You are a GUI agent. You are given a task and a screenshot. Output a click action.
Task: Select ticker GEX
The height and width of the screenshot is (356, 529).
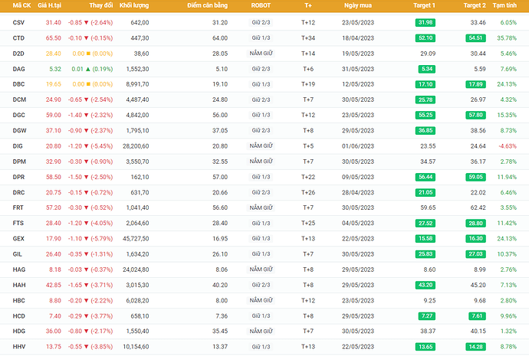[x=18, y=239]
